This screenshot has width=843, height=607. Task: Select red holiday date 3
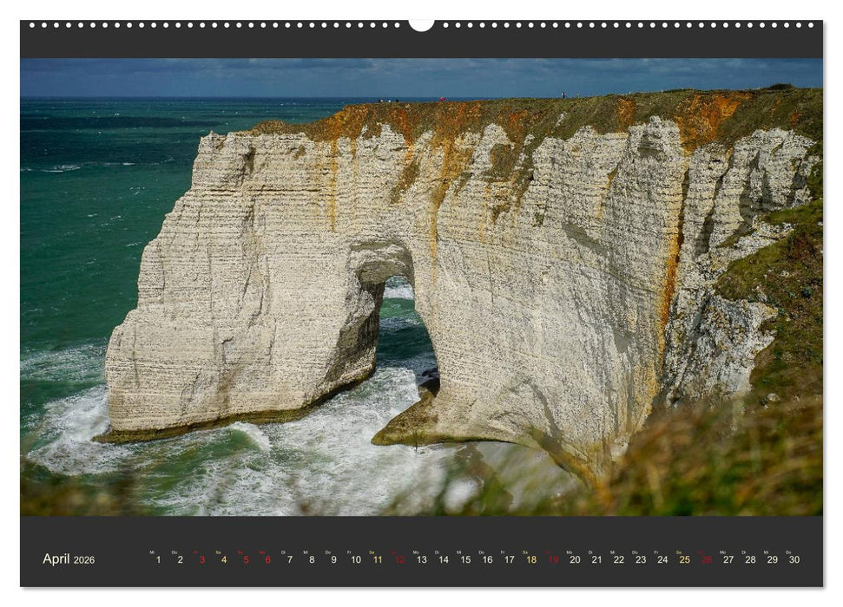[x=202, y=560]
